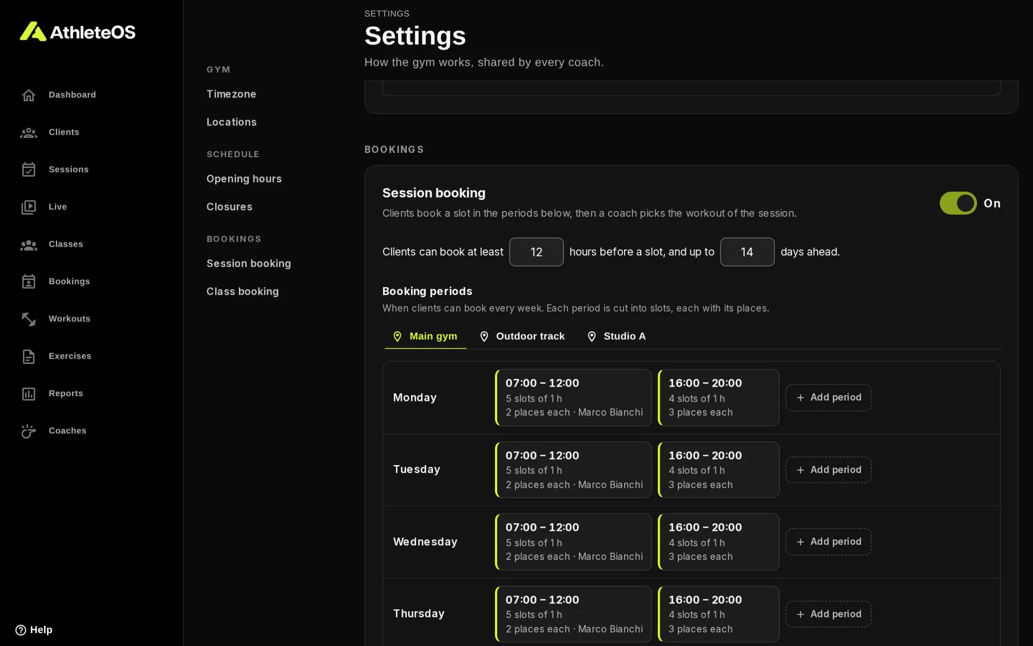Click the days ahead input field
This screenshot has height=646, width=1033.
(747, 252)
